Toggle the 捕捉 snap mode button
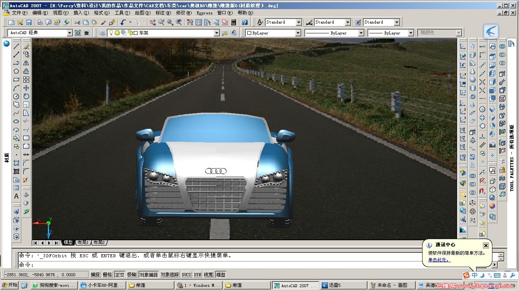Screen dimensions: 519x291 coord(95,275)
